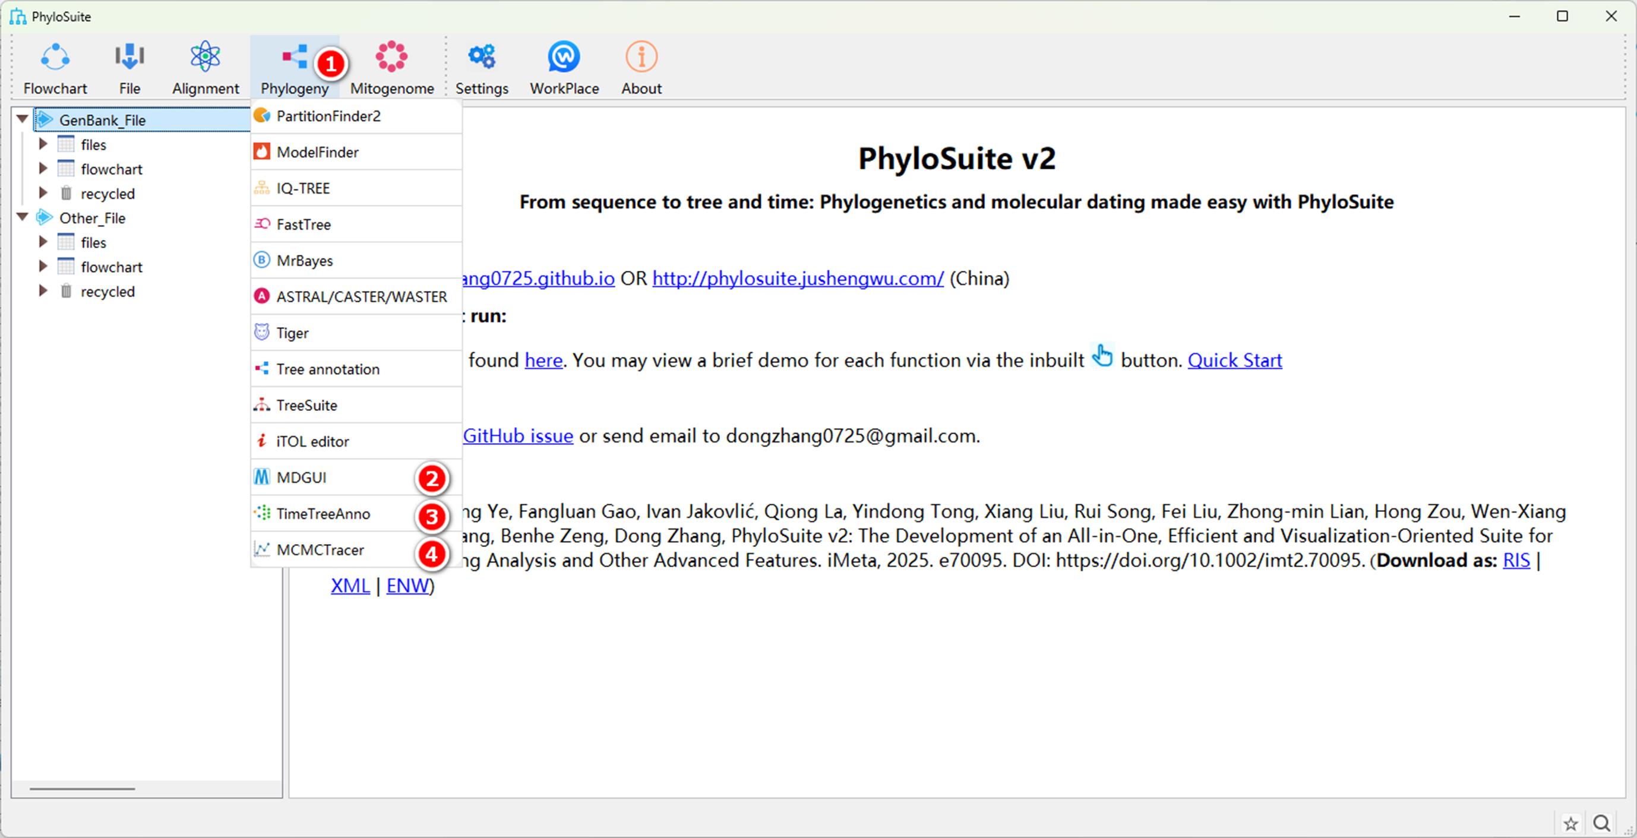Expand flowchart under Other_File
The image size is (1637, 838).
(x=43, y=266)
